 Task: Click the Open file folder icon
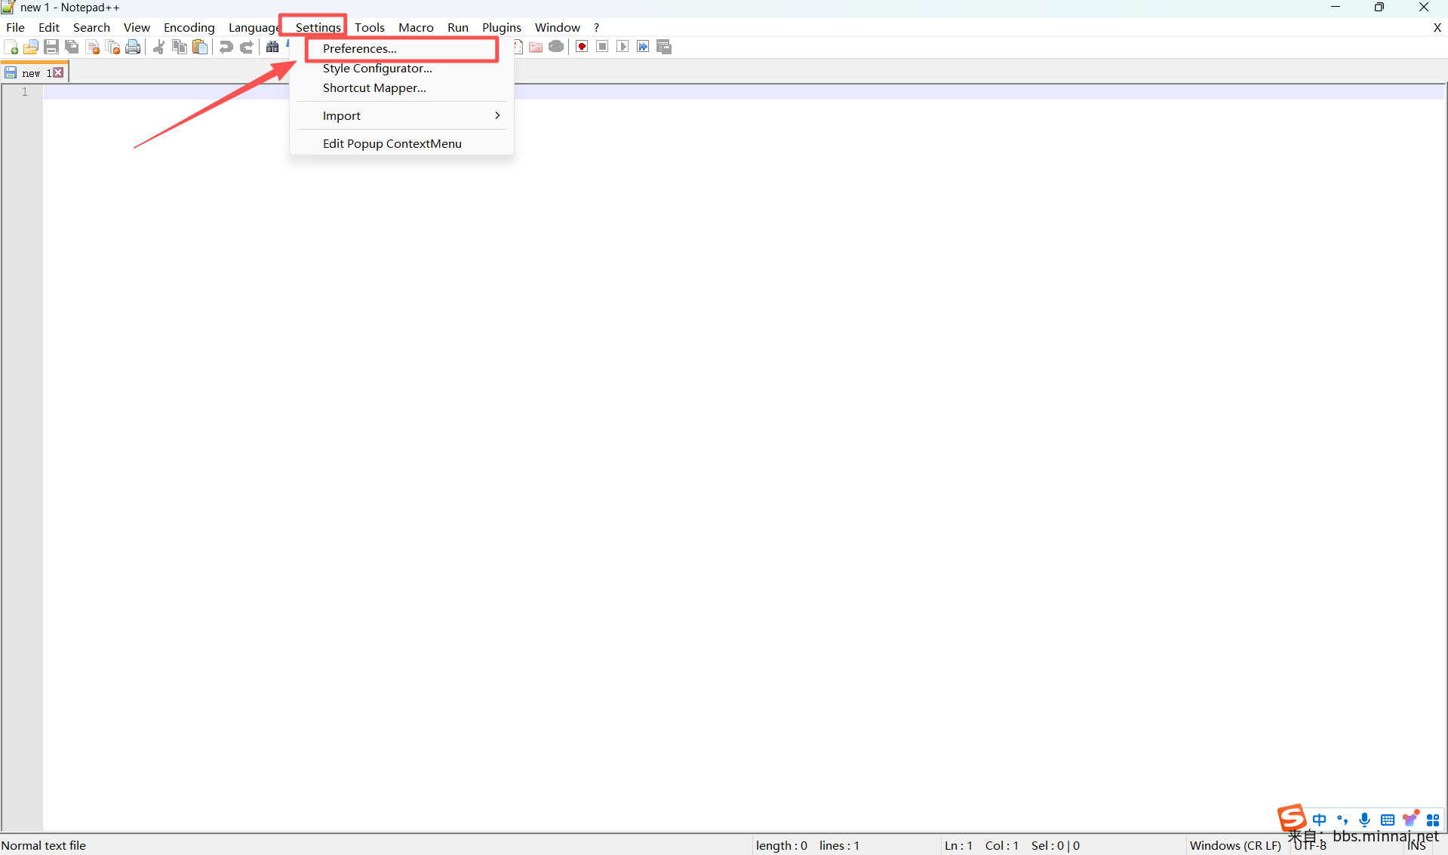click(x=31, y=47)
